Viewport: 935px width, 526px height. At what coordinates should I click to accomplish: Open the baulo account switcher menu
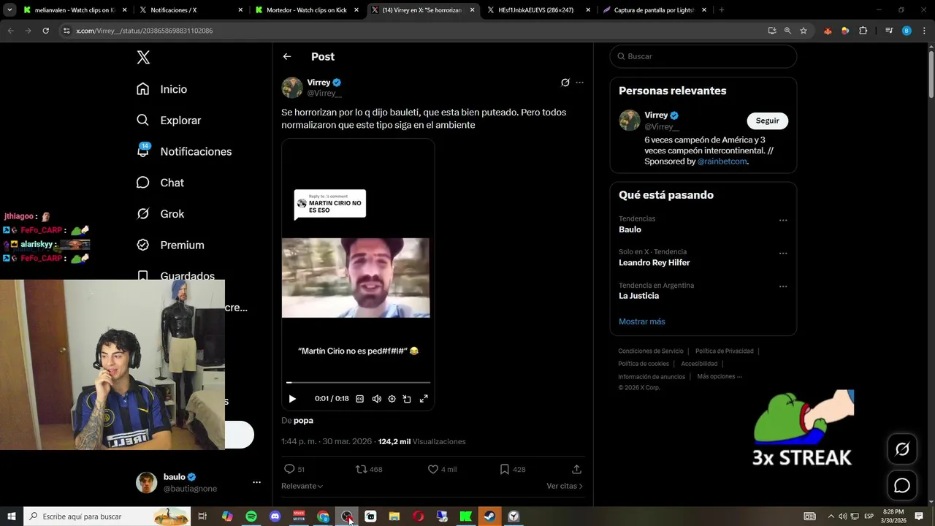(198, 482)
